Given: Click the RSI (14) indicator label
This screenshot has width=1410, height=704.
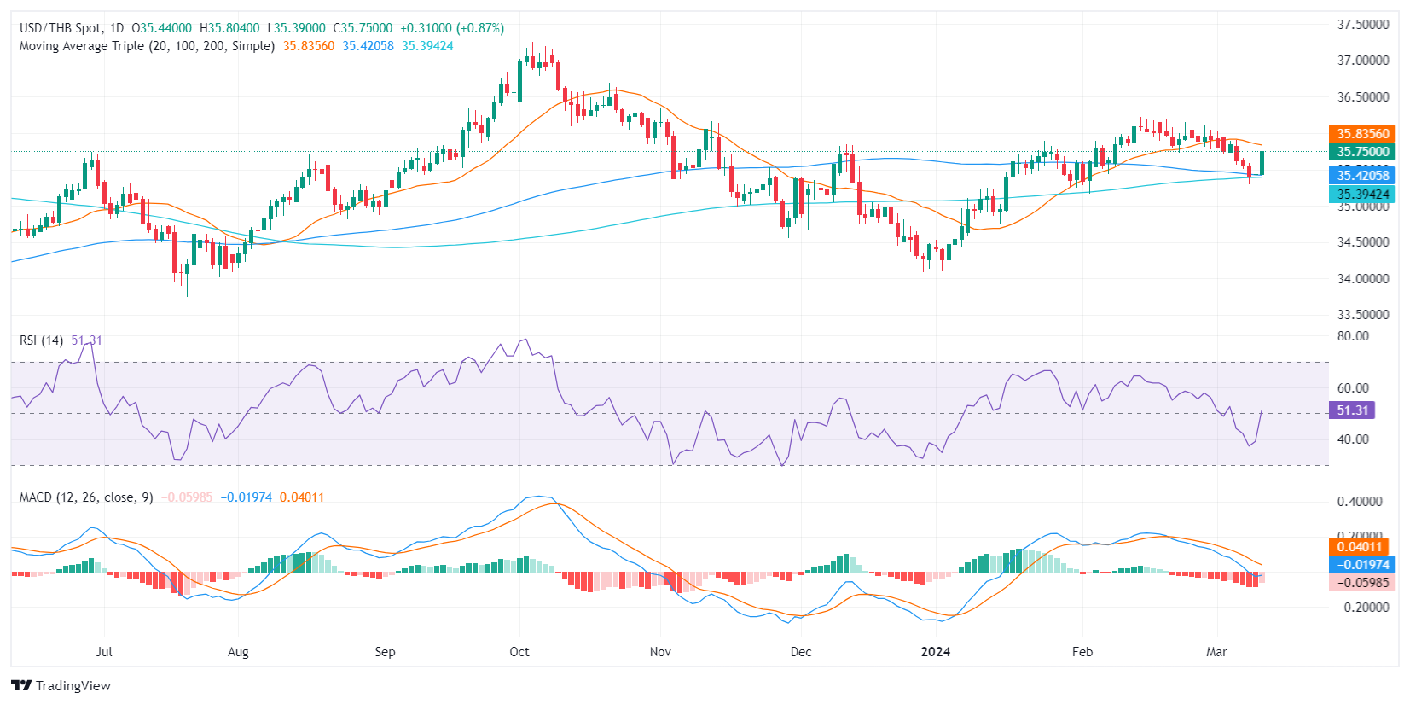Looking at the screenshot, I should coord(41,340).
